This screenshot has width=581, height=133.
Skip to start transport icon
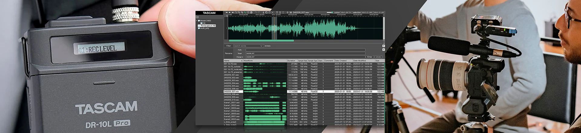227,12
